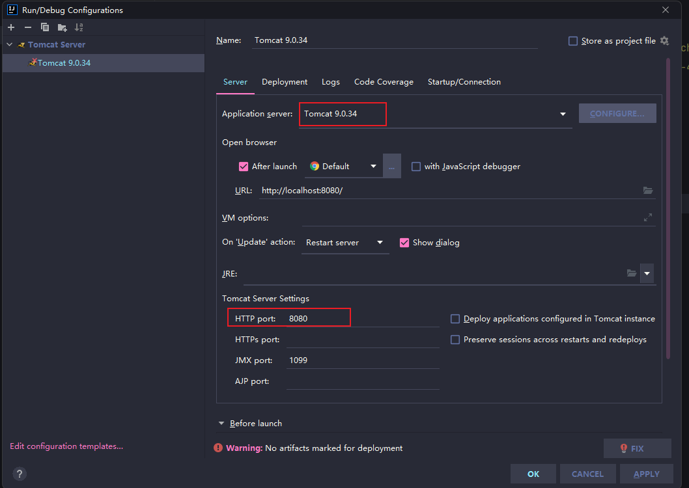Enable the Store as project file checkbox
The height and width of the screenshot is (488, 689).
pos(573,41)
